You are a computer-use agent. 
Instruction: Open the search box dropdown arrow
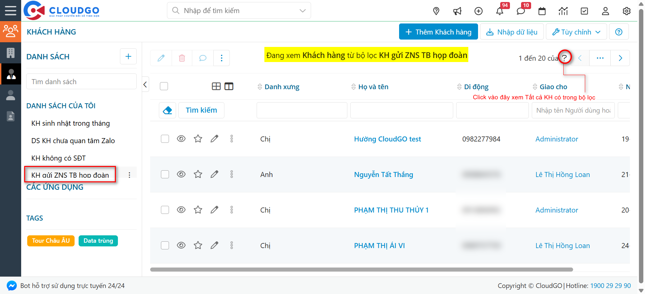click(302, 11)
